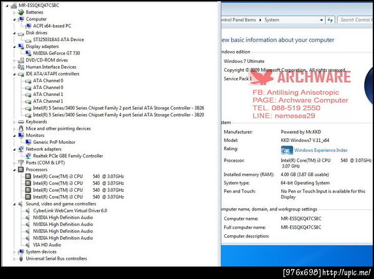This screenshot has width=374, height=279.
Task: Click the VIA HD Audio speaker icon
Action: pyautogui.click(x=28, y=245)
